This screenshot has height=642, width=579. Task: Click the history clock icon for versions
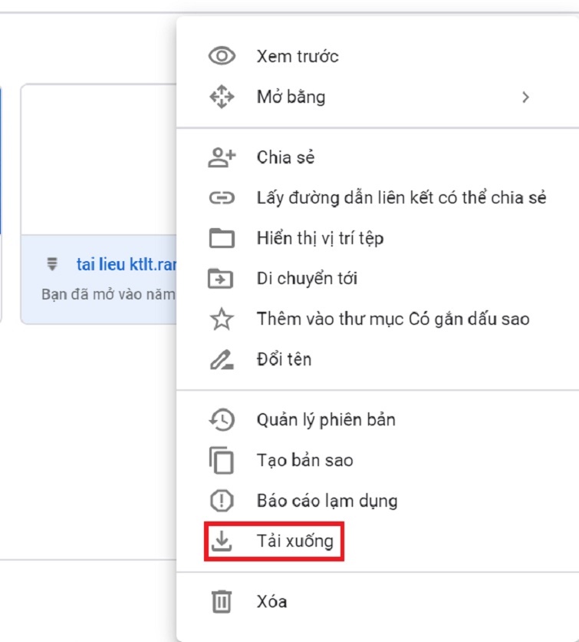pyautogui.click(x=222, y=419)
